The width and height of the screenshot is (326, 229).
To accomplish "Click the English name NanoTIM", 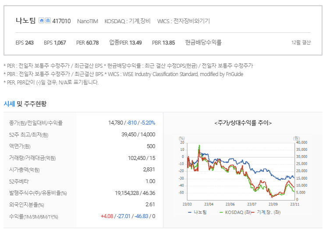I will click(88, 21).
